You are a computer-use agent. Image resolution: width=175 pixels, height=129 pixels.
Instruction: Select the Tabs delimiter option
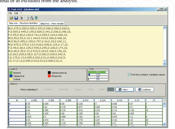(x=91, y=89)
